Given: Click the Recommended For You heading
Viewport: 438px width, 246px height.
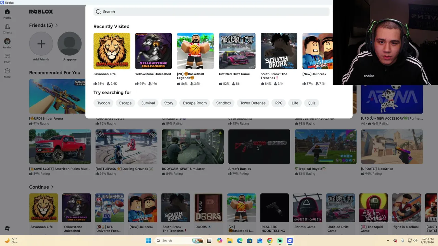Looking at the screenshot, I should click(x=55, y=72).
